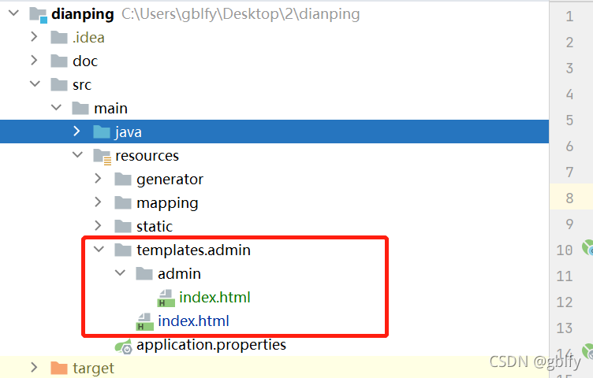Click the .idea folder icon

[59, 37]
